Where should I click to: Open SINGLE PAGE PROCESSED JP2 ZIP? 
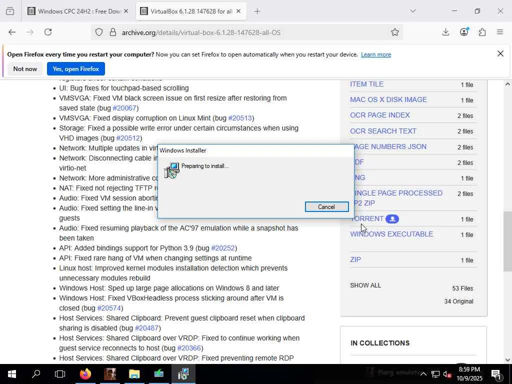tap(398, 198)
